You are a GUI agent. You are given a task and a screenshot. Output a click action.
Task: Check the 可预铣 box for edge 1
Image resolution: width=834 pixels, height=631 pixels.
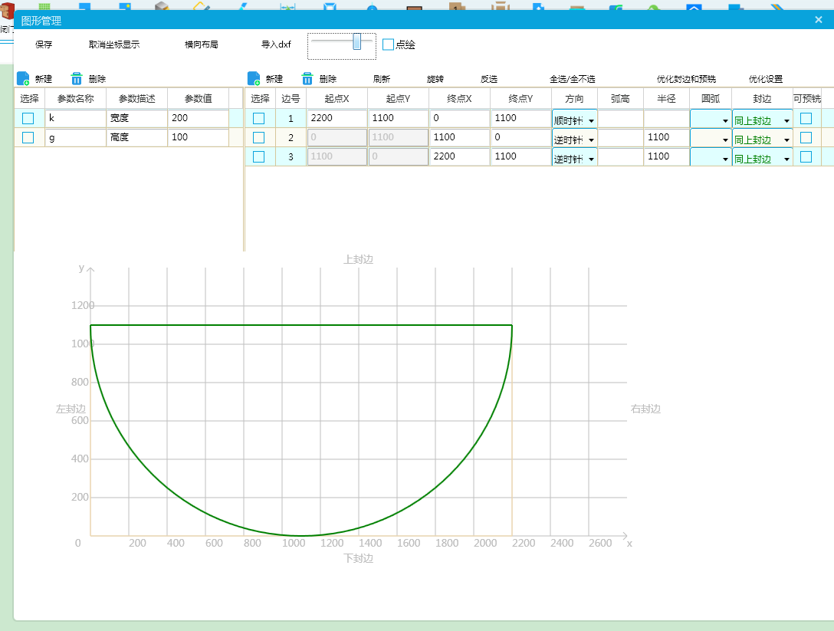tap(806, 118)
